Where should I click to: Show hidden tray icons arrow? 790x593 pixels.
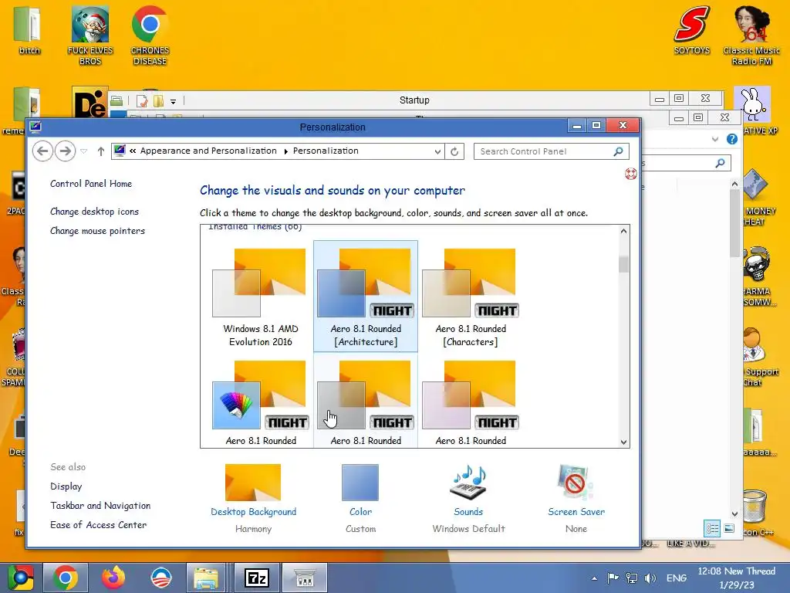[x=595, y=578]
